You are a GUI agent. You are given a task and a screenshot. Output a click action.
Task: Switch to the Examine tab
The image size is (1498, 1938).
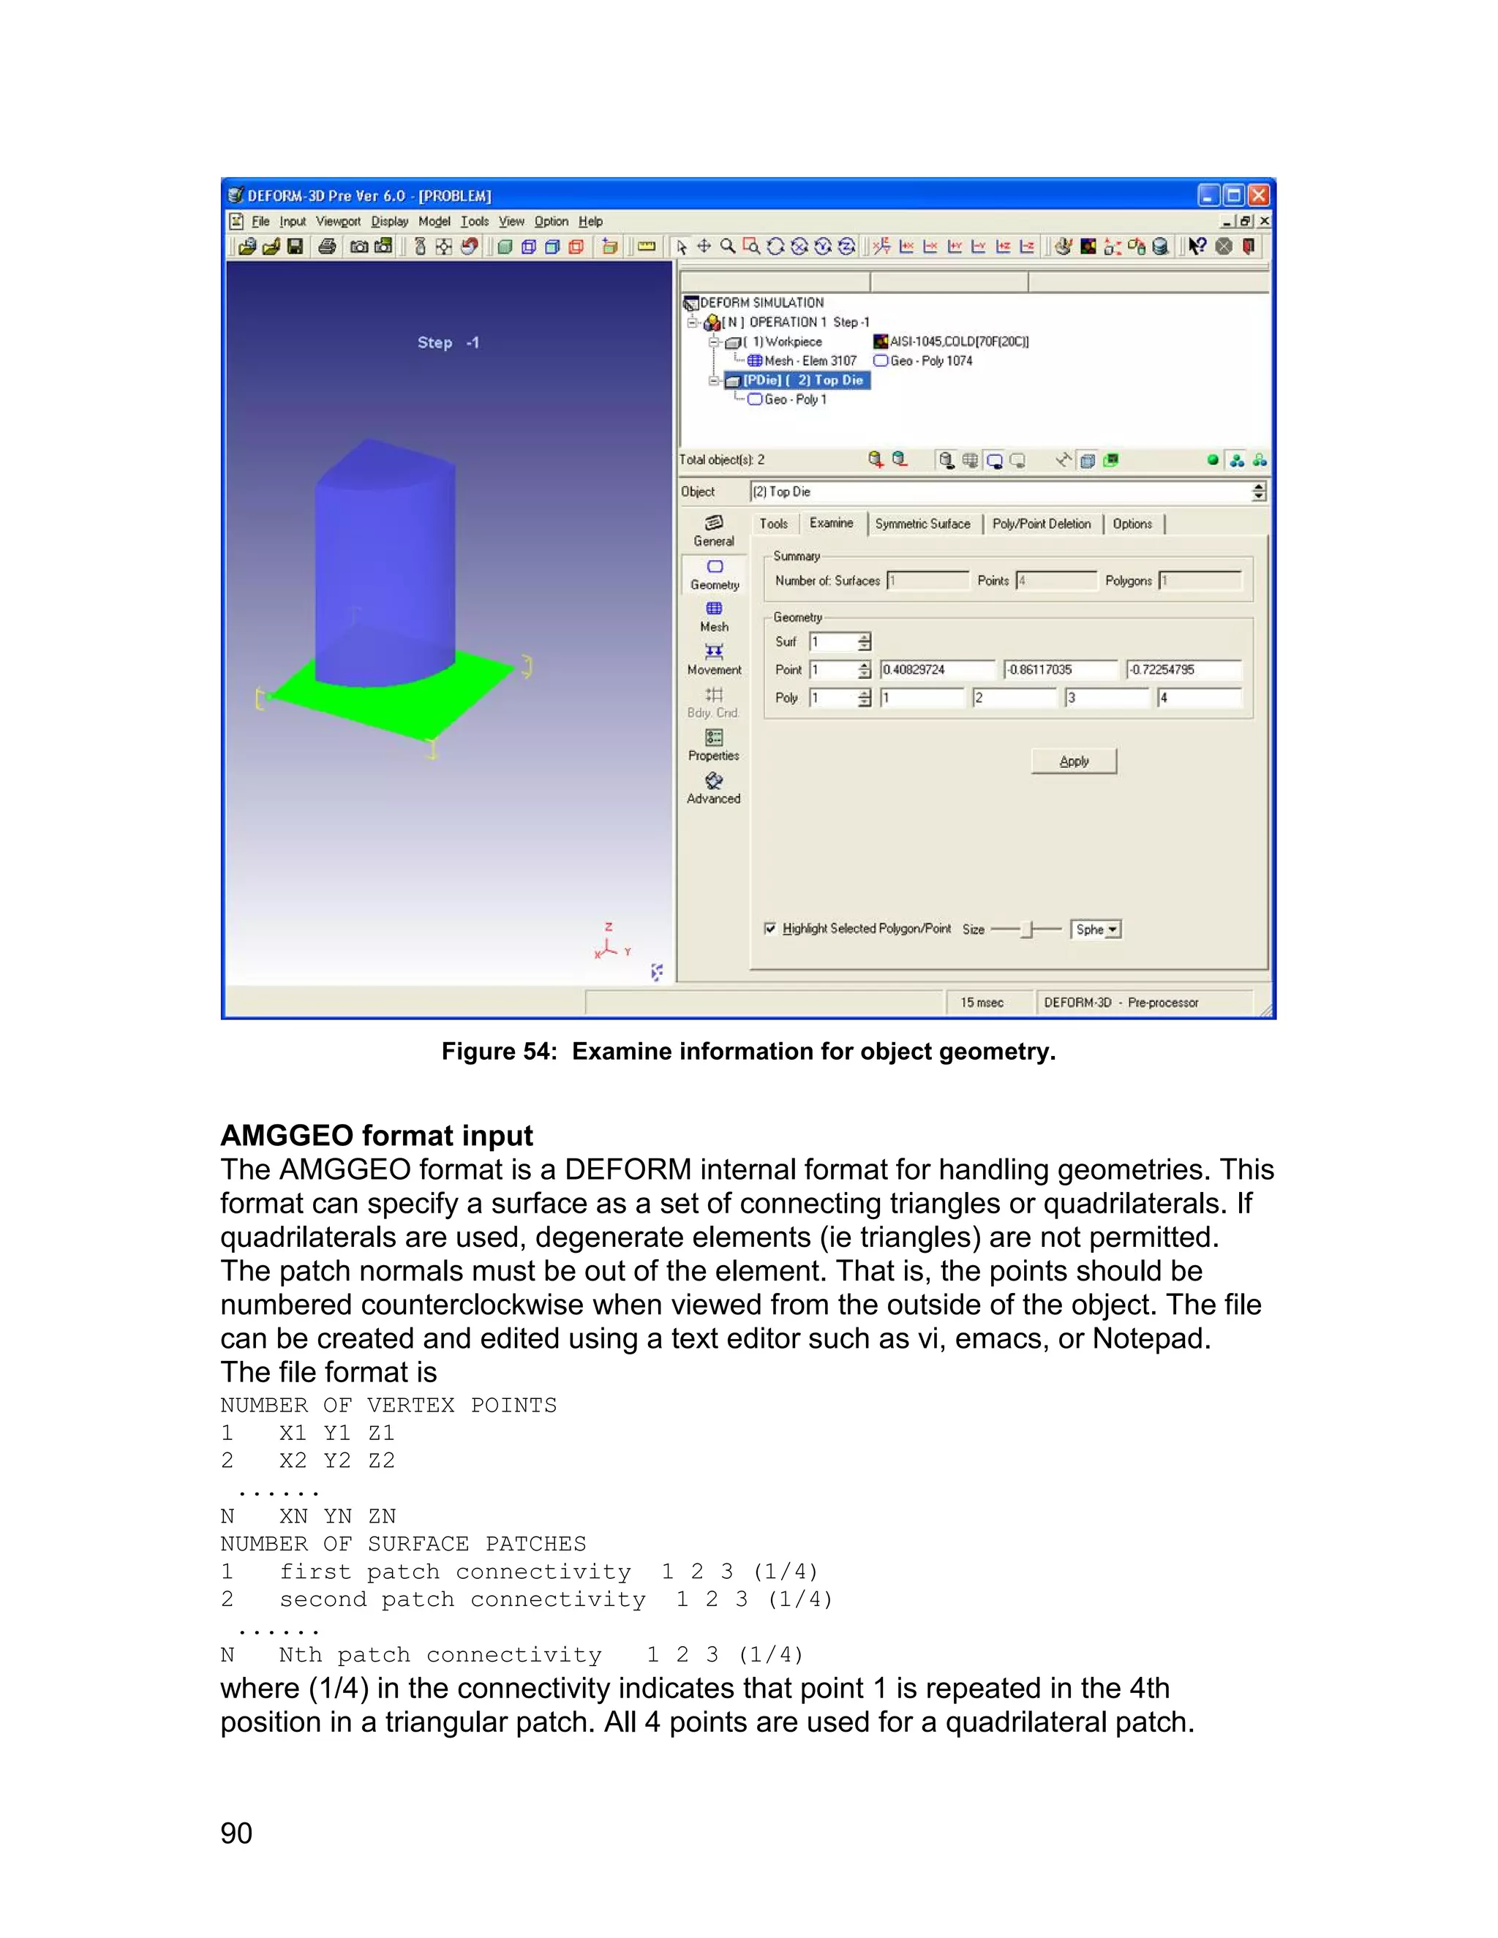[x=832, y=523]
